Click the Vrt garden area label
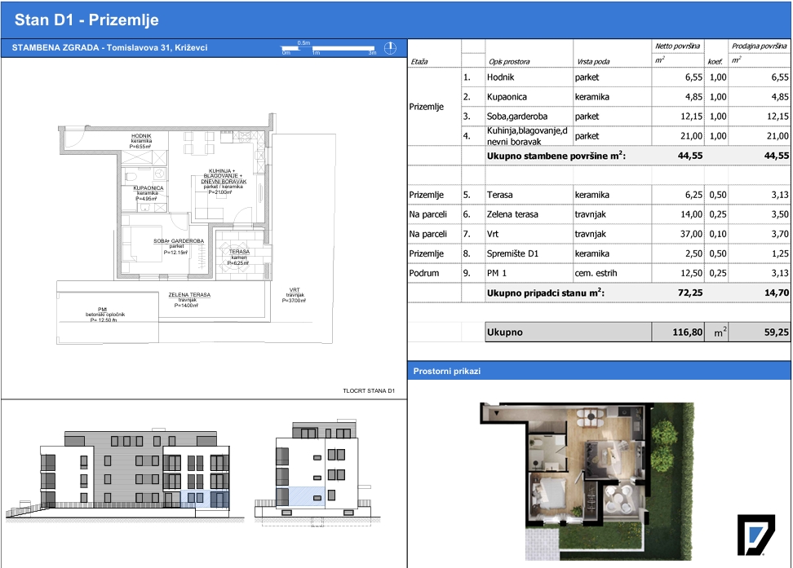The image size is (793, 568). [295, 295]
